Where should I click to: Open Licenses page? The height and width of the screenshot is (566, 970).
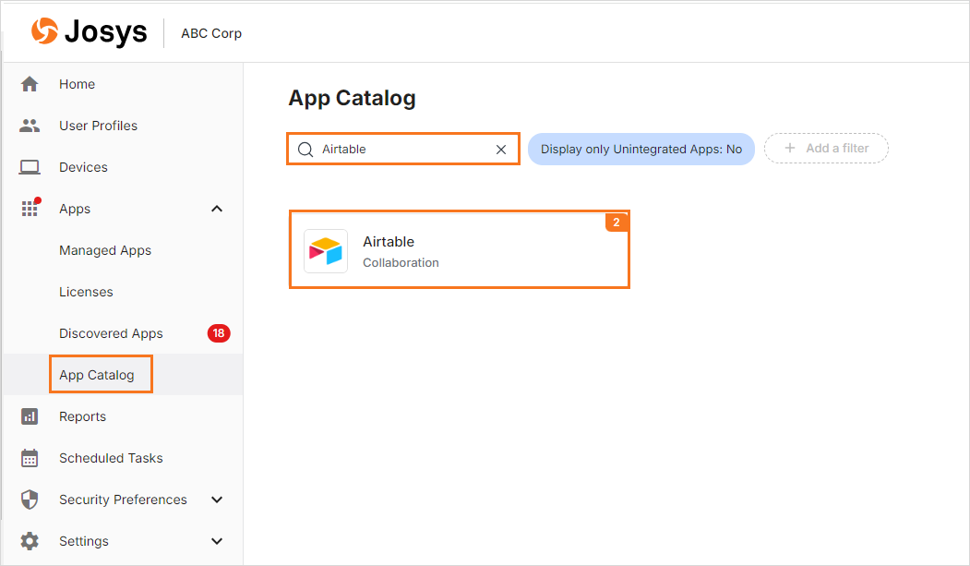(x=86, y=292)
